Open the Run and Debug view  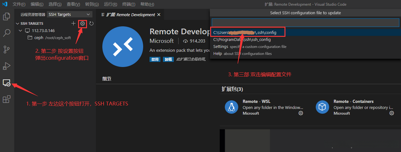coord(7,66)
